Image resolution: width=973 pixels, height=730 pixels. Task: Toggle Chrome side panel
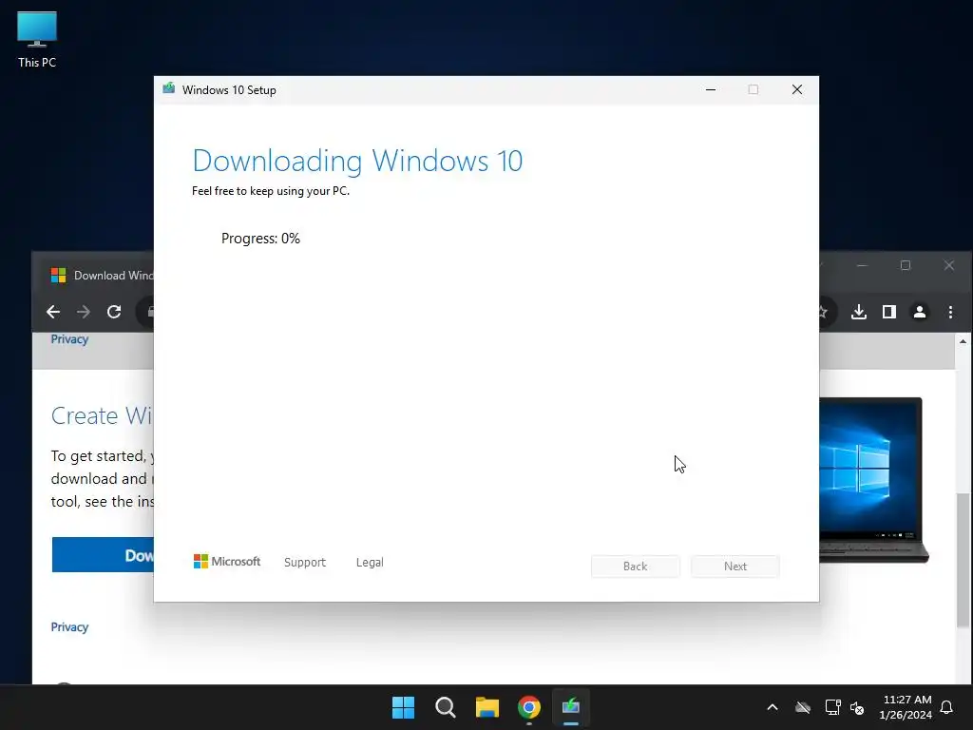(x=889, y=312)
